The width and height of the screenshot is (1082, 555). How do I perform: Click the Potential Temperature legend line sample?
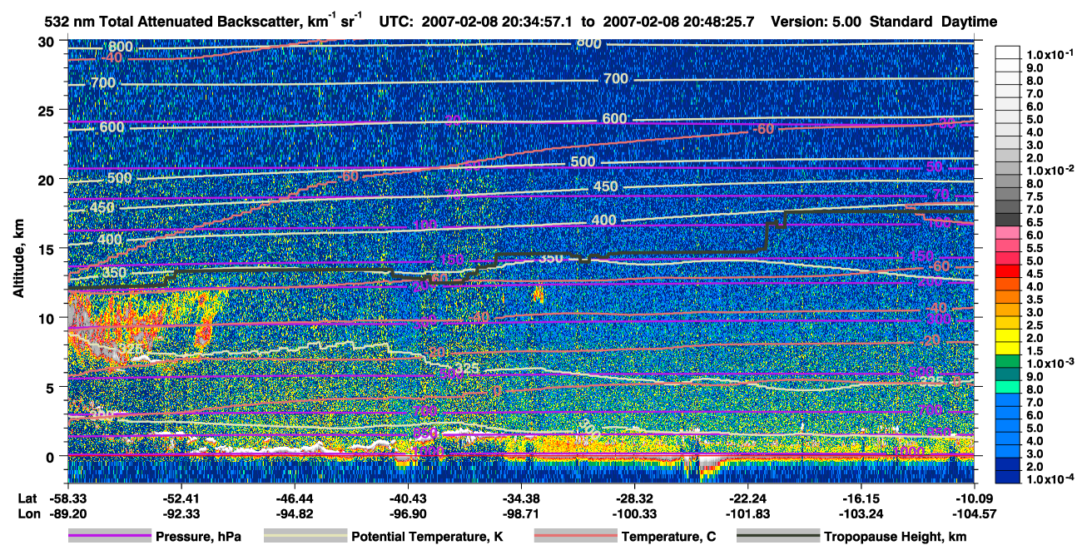(305, 537)
